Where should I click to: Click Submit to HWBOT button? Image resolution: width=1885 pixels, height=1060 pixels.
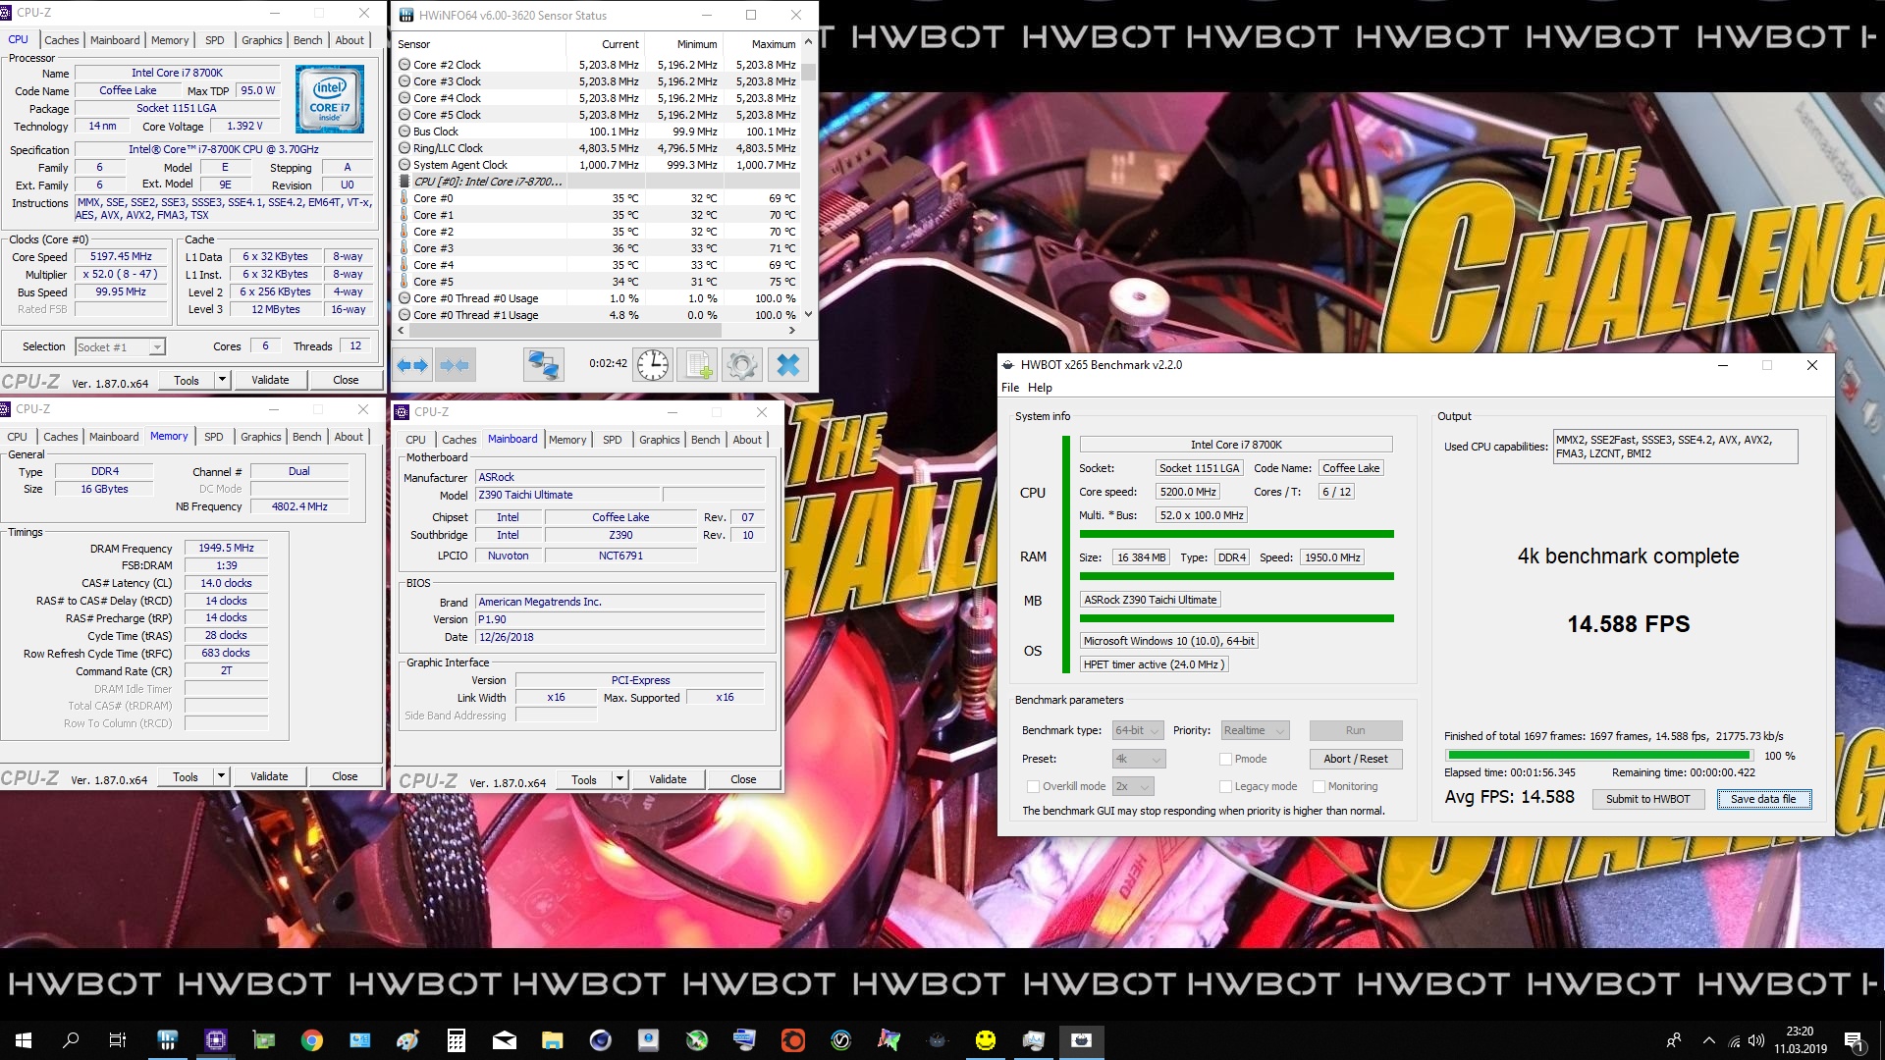coord(1647,799)
